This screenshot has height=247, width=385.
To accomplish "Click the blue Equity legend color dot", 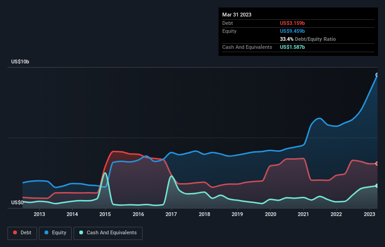I will click(46, 232).
